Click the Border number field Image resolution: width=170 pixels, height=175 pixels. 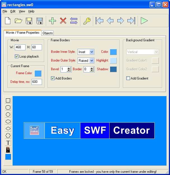pyautogui.click(x=87, y=69)
